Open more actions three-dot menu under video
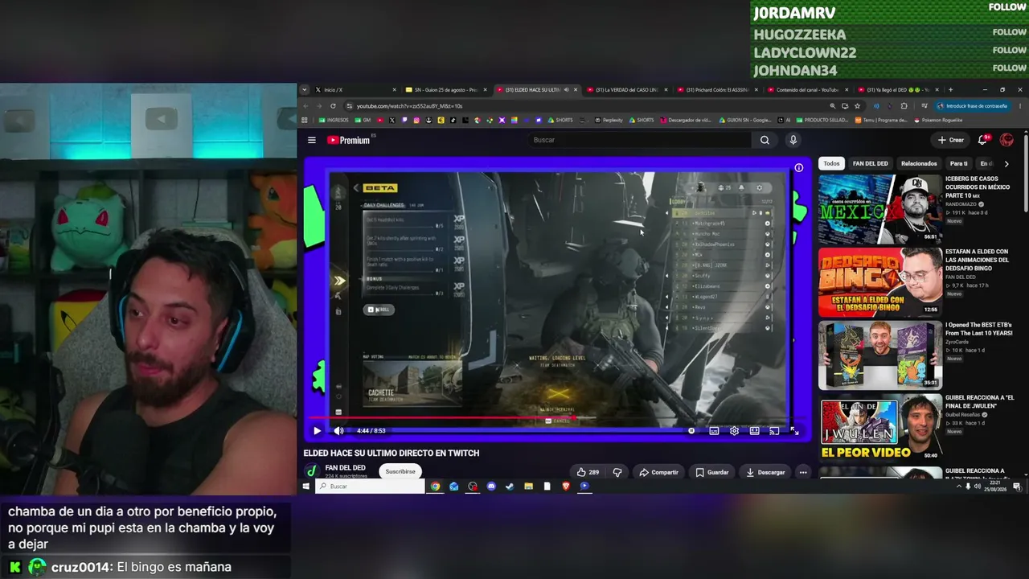 point(803,472)
